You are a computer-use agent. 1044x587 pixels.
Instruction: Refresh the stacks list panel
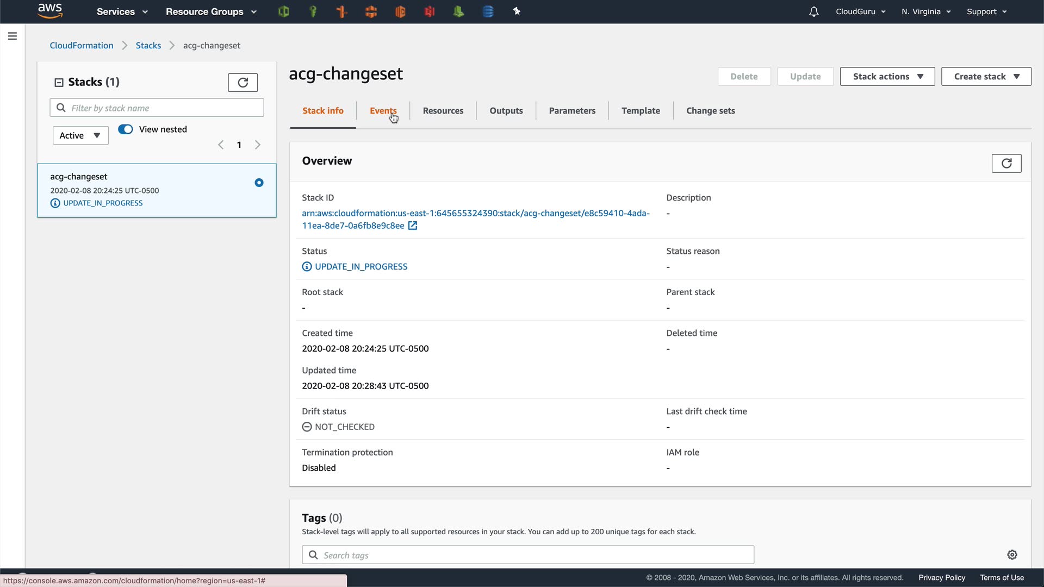(243, 83)
